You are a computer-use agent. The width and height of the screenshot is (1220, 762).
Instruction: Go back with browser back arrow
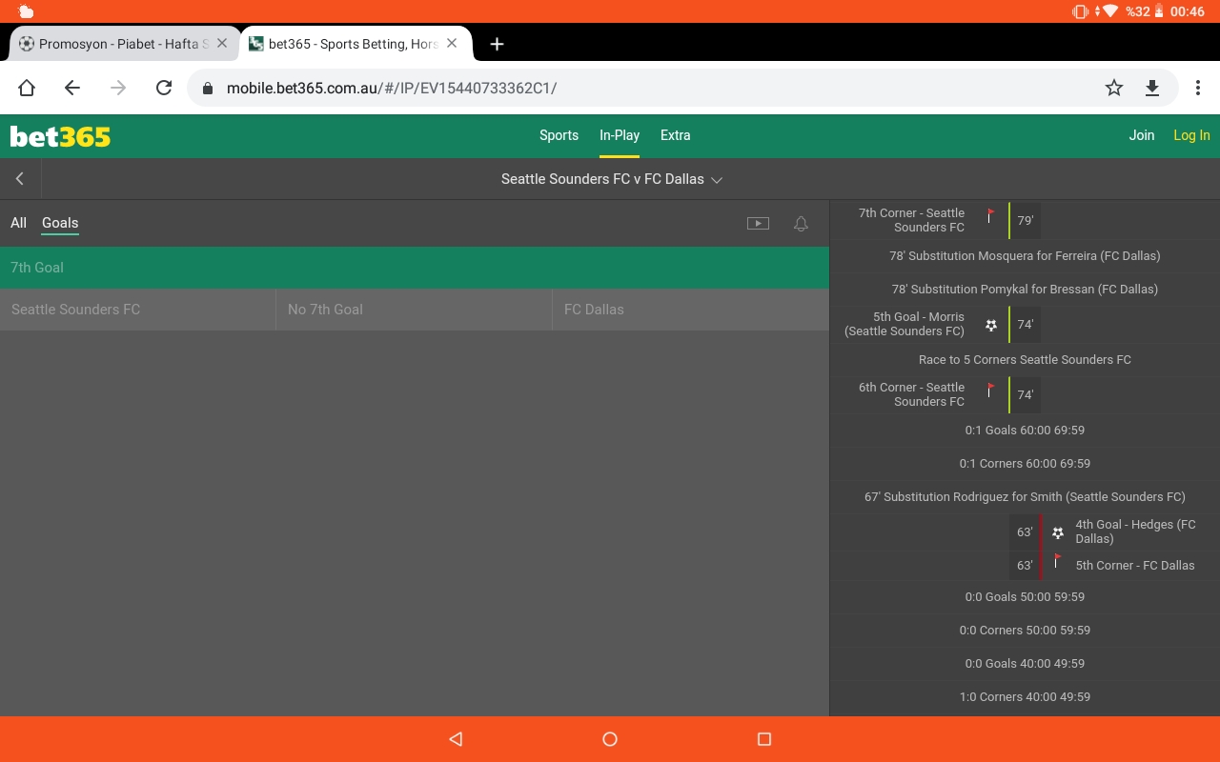point(72,88)
